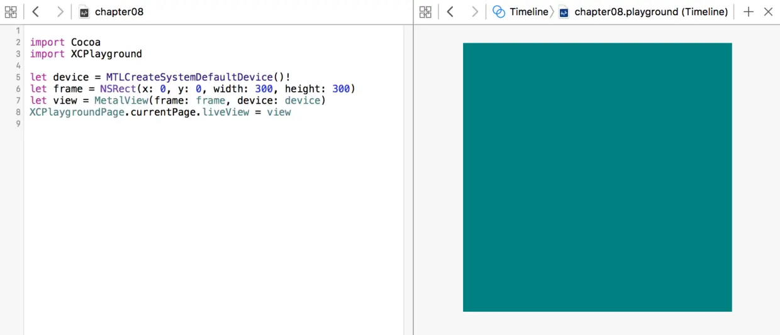Open related items grid in timeline pane
Screen dimensions: 780x335
(425, 12)
